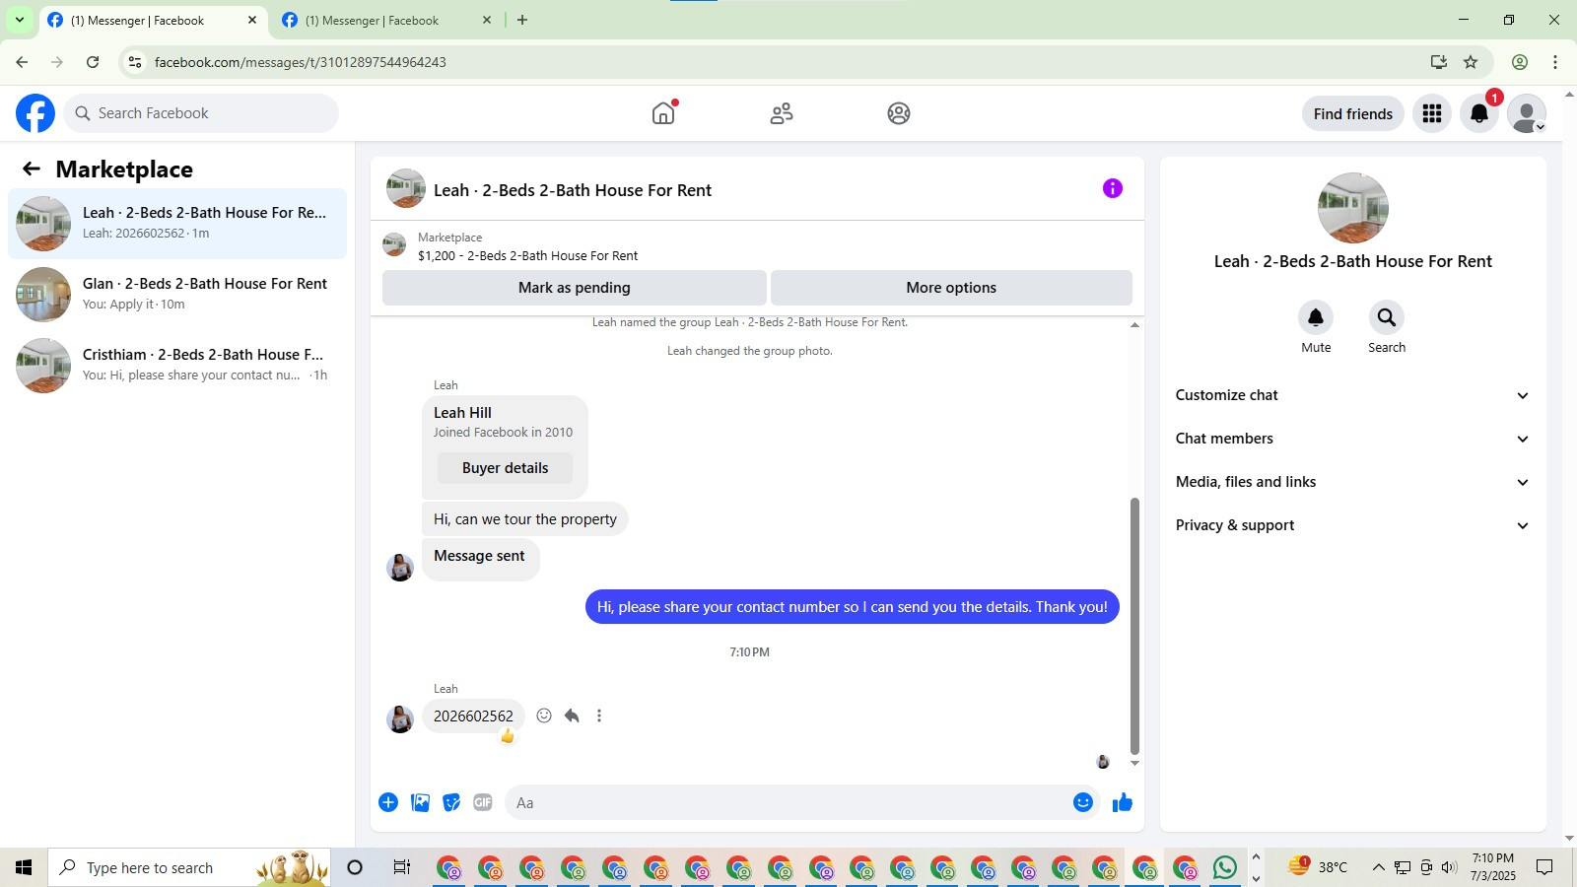Open the $1,200 Marketplace listing link

coord(527,255)
